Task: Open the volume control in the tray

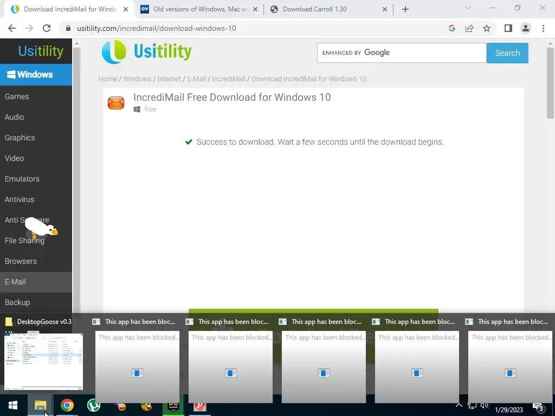Action: [x=485, y=405]
